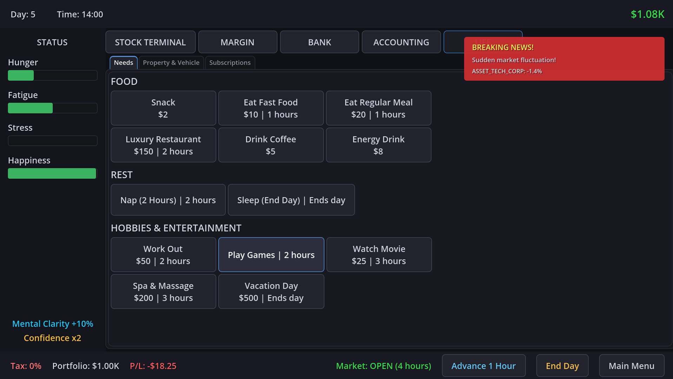The height and width of the screenshot is (379, 673).
Task: Select the Property & Vehicle subtab
Action: (171, 63)
